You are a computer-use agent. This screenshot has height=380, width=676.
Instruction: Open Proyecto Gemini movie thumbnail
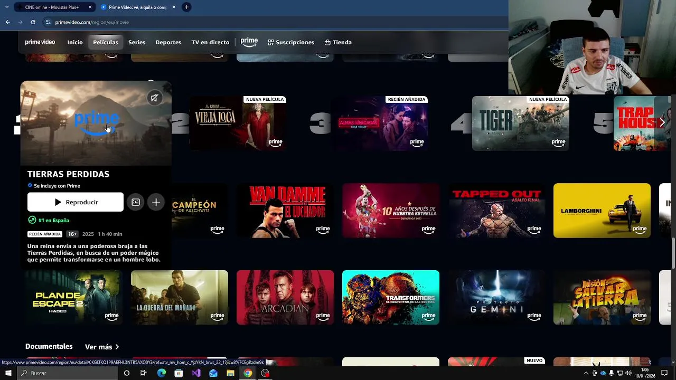click(x=496, y=298)
